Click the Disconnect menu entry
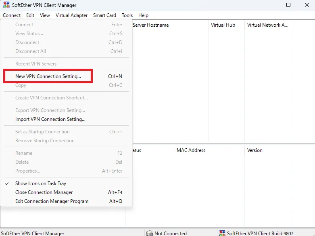 pyautogui.click(x=66, y=42)
